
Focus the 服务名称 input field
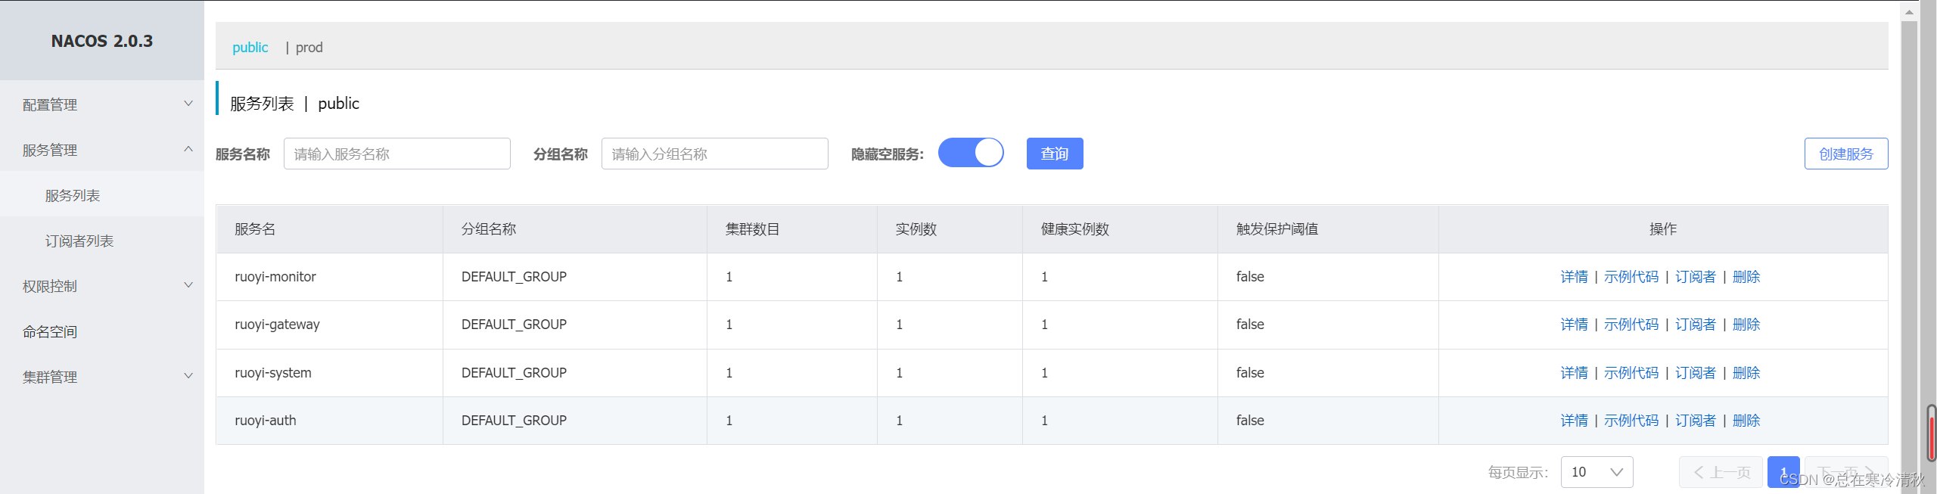coord(397,154)
